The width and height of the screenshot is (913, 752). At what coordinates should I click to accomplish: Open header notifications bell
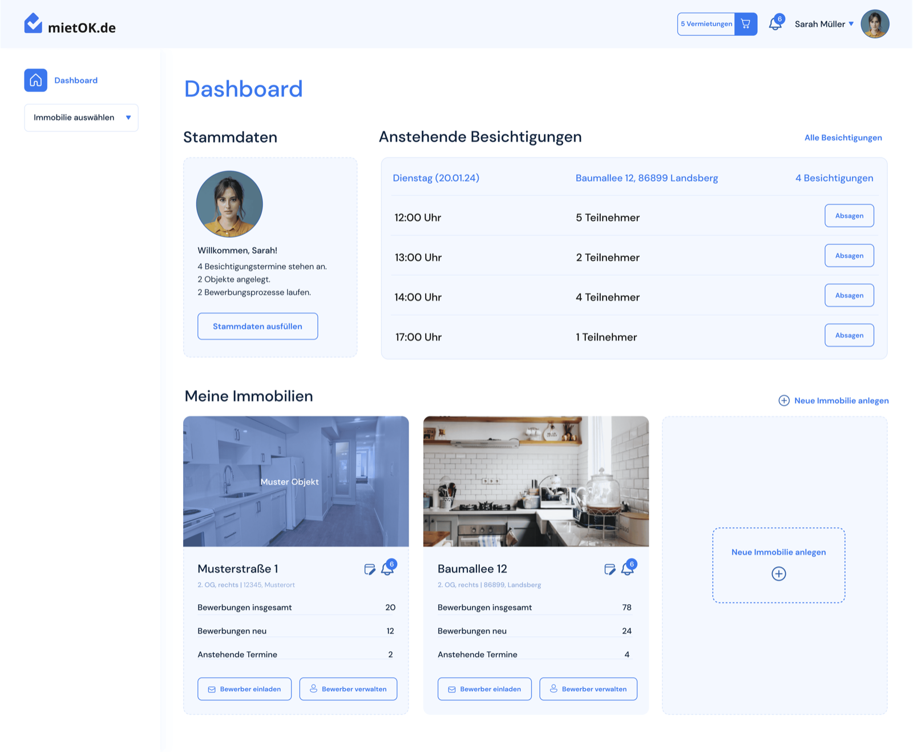coord(775,23)
